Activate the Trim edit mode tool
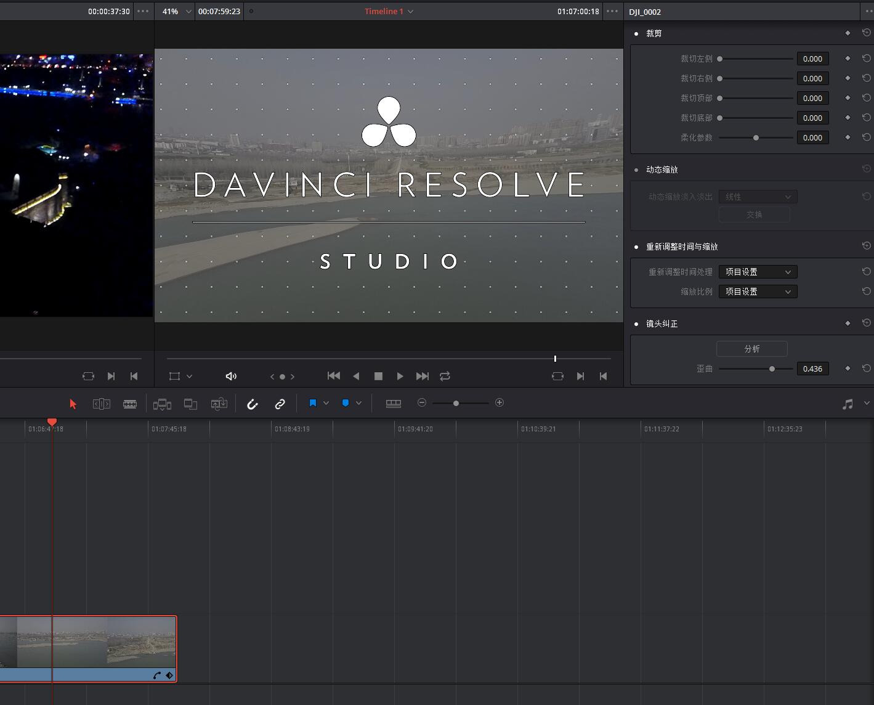The width and height of the screenshot is (874, 705). (x=102, y=404)
